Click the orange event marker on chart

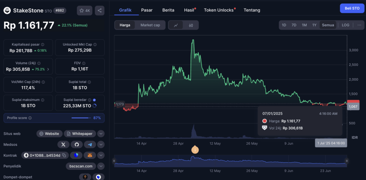click(195, 149)
